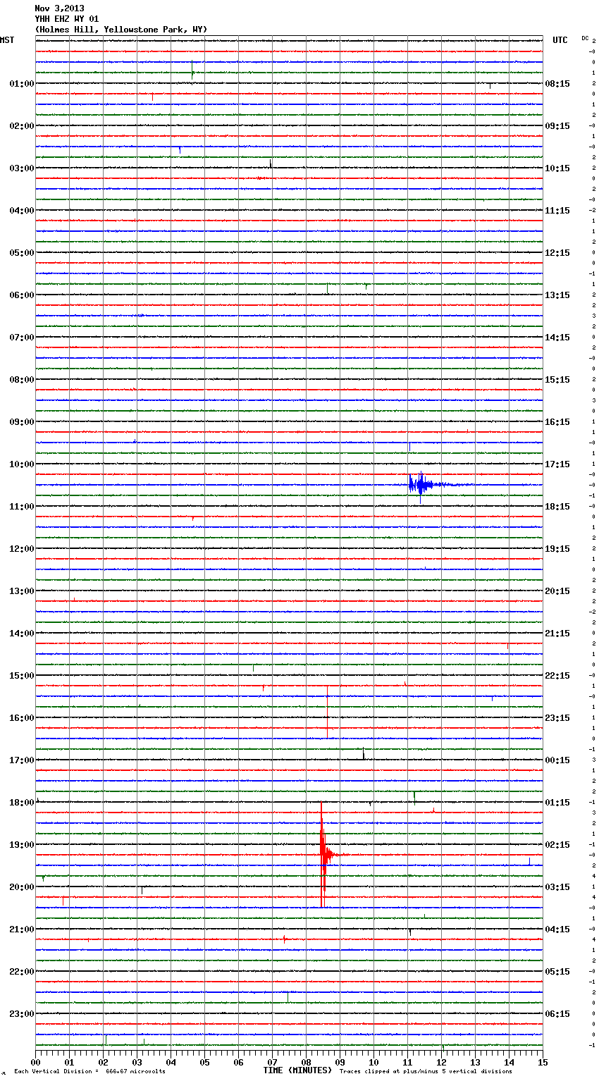The height and width of the screenshot is (1081, 599).
Task: Select the 02:00 MST time label
Action: (22, 126)
